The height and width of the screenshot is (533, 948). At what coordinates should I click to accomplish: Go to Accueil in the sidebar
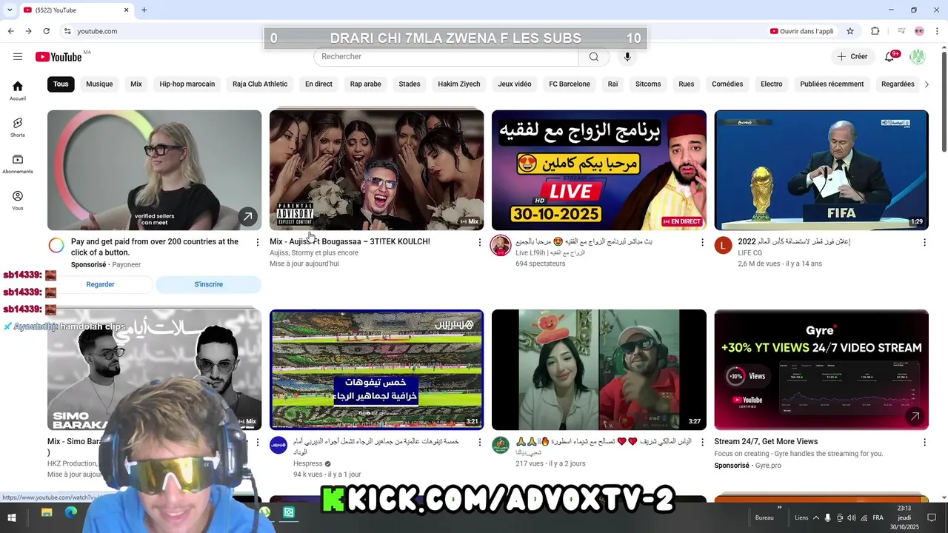[x=18, y=90]
